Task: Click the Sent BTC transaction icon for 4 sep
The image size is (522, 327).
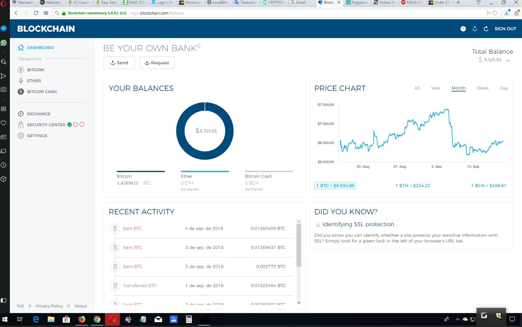Action: click(115, 229)
